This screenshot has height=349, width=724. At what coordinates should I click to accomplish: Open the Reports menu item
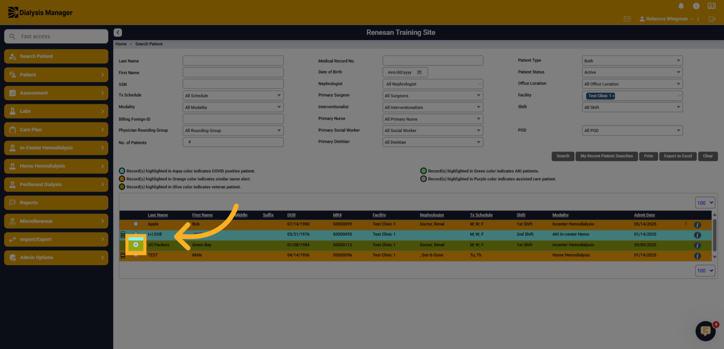point(56,203)
